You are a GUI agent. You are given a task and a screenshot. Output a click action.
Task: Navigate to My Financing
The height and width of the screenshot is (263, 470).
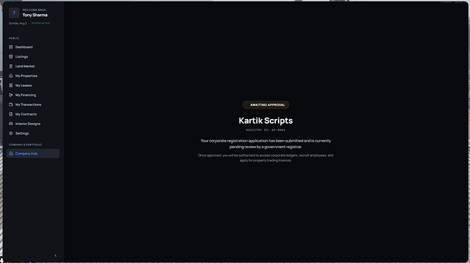pos(33,95)
